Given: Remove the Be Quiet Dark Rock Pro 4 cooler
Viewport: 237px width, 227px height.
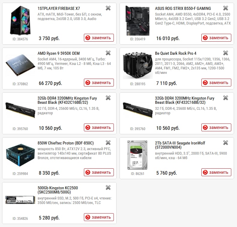Looking at the screenshot, I should 226,53.
